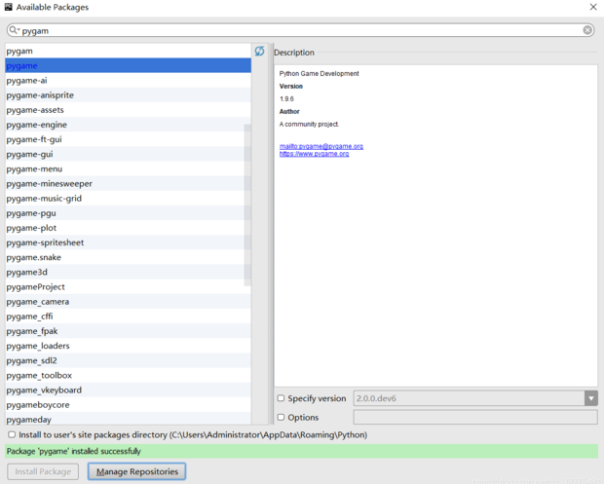Tick the Options checkbox
This screenshot has height=484, width=604.
pyautogui.click(x=282, y=418)
